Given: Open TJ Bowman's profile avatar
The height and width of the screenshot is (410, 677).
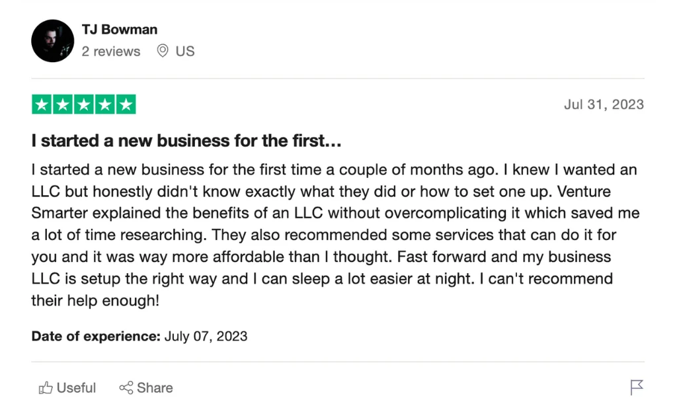Looking at the screenshot, I should (52, 40).
